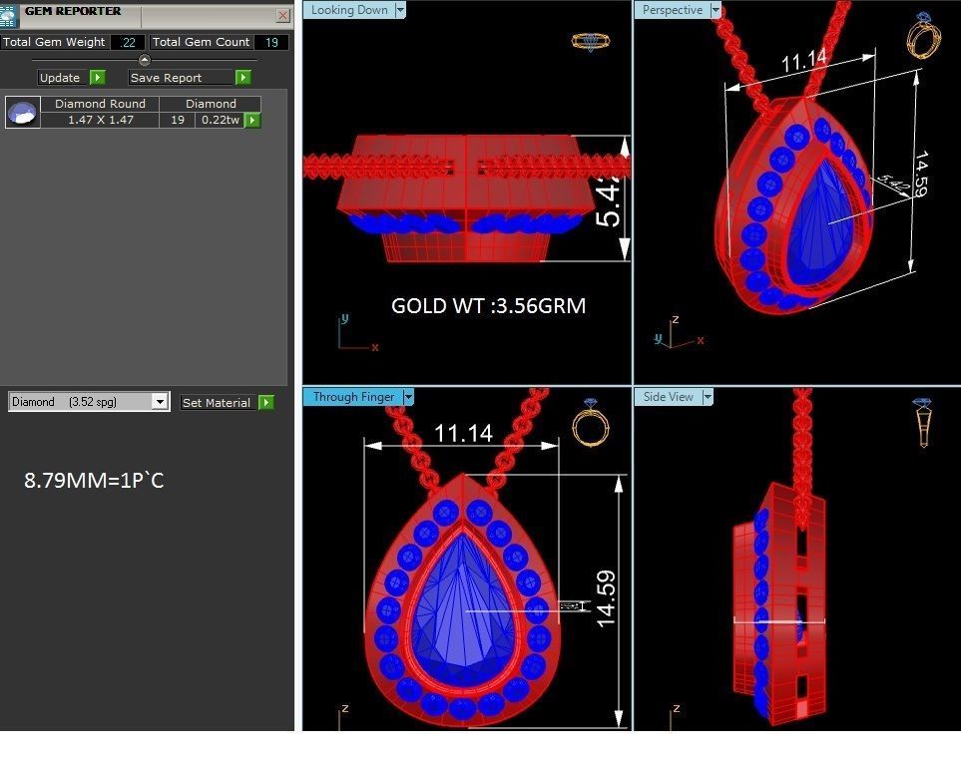Click the 14.59 dimension in Through Finger view
Image resolution: width=961 pixels, height=763 pixels.
[606, 598]
